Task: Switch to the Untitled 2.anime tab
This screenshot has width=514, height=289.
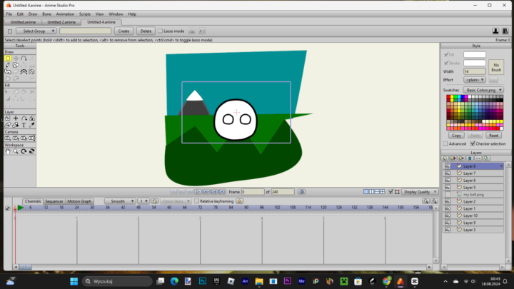Action: pos(59,22)
